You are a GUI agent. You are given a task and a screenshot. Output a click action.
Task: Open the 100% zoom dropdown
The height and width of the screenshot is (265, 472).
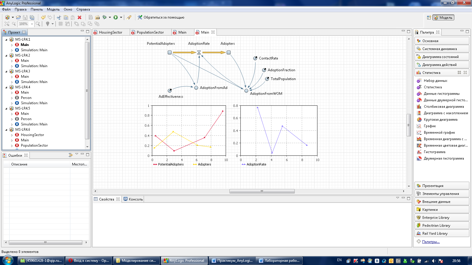point(32,24)
